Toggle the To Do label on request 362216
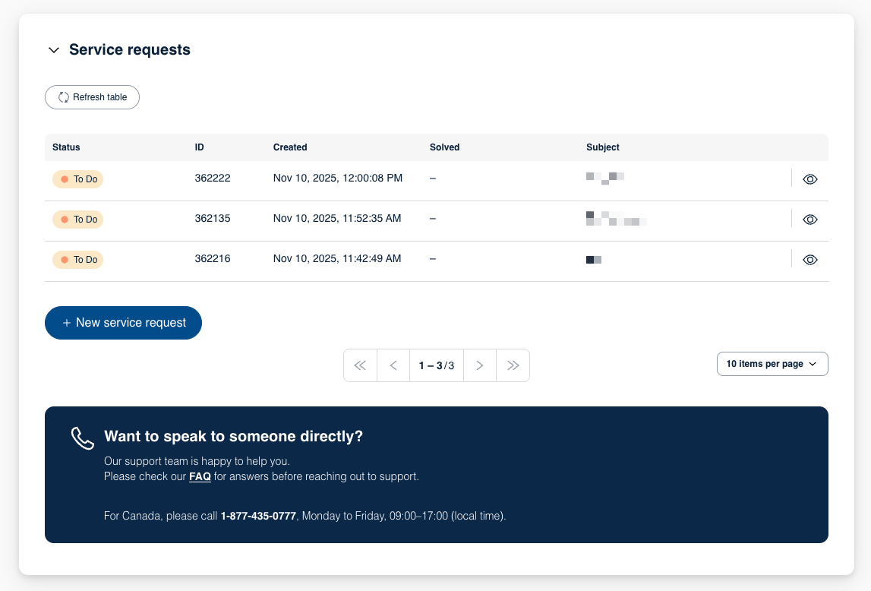Viewport: 871px width, 591px height. coord(77,259)
